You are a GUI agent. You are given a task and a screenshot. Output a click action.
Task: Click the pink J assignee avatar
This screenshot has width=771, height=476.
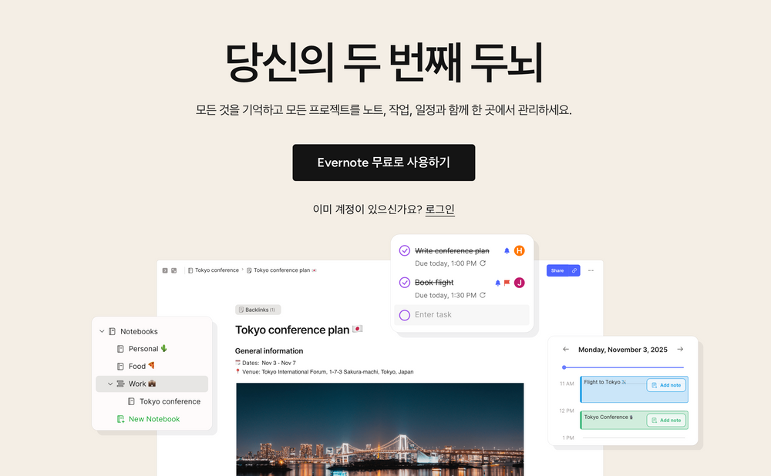pos(519,283)
